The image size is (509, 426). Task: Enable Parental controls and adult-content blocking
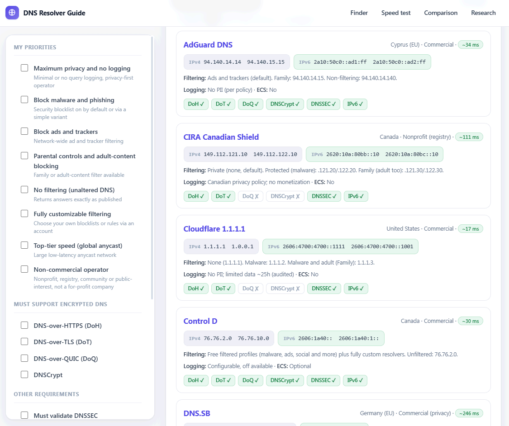(x=24, y=156)
